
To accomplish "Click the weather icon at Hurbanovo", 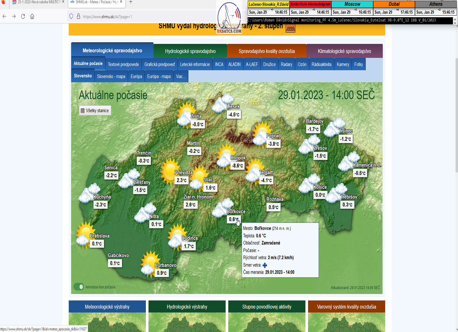I will coord(148,263).
